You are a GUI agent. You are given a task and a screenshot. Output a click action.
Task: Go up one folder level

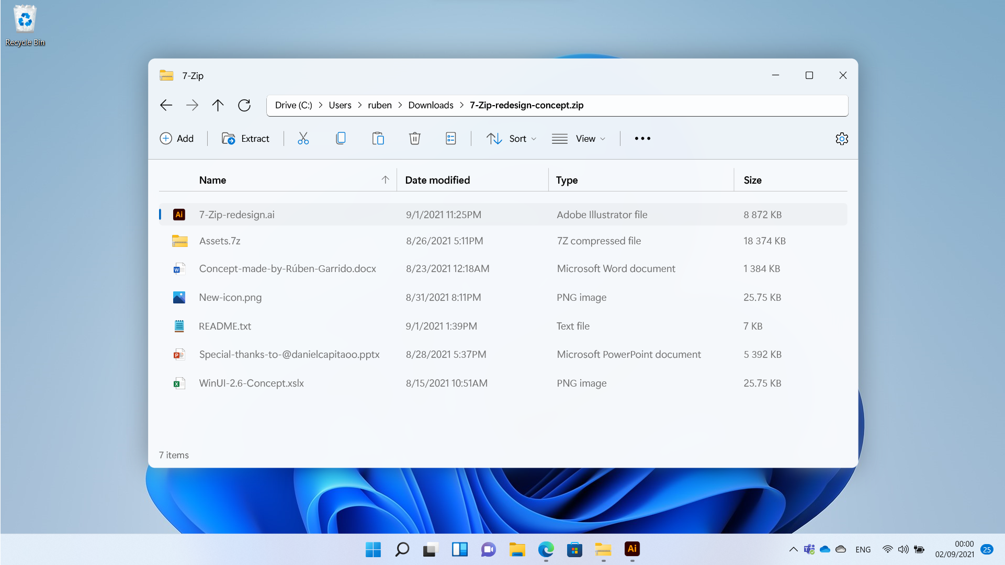(x=218, y=105)
